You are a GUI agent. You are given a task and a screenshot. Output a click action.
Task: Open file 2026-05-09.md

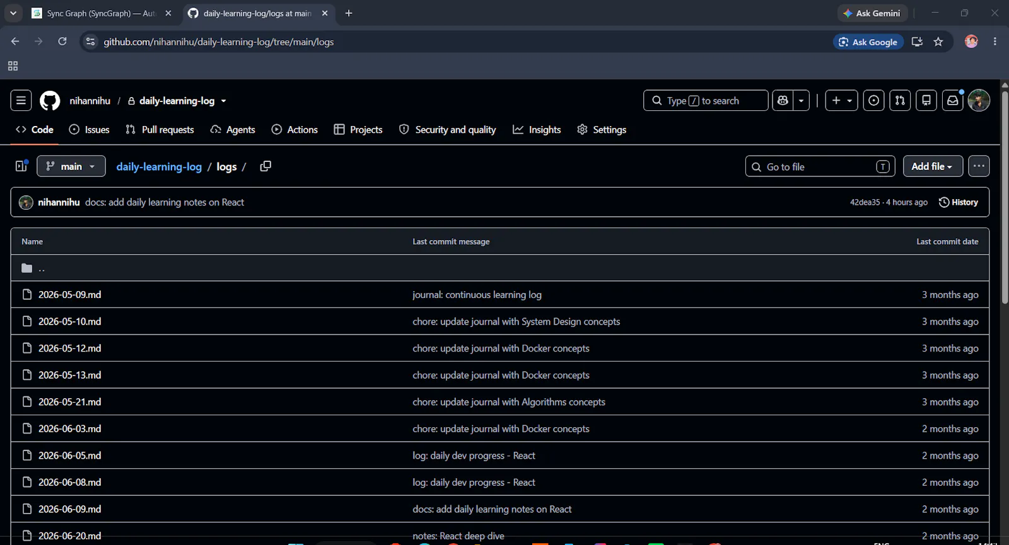[69, 294]
